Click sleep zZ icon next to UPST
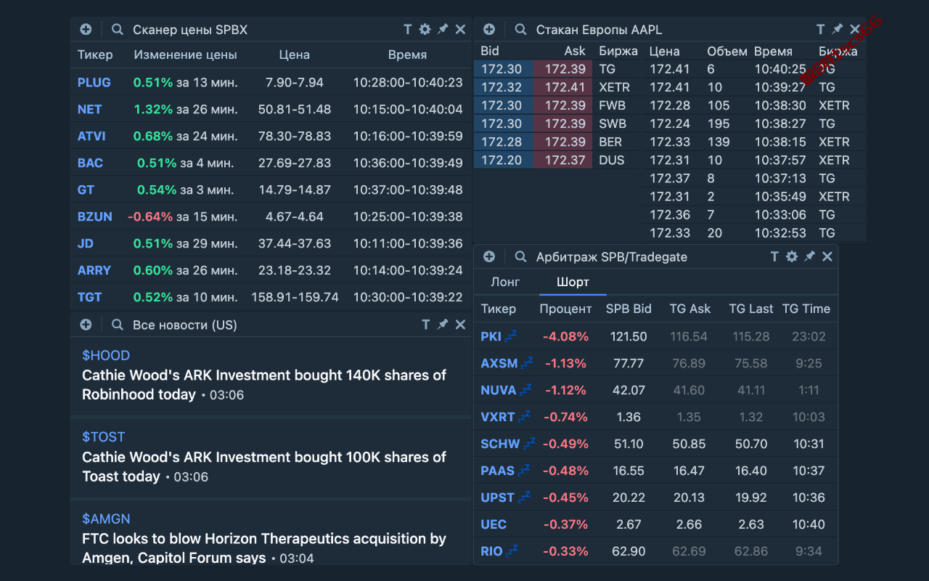The height and width of the screenshot is (581, 929). pos(523,496)
